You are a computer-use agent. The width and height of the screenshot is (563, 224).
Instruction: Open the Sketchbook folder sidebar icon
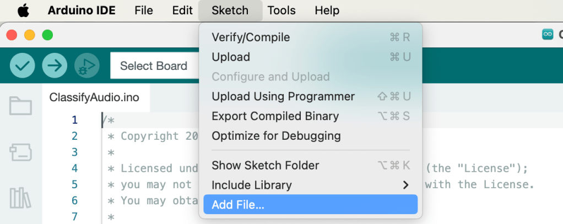point(20,105)
